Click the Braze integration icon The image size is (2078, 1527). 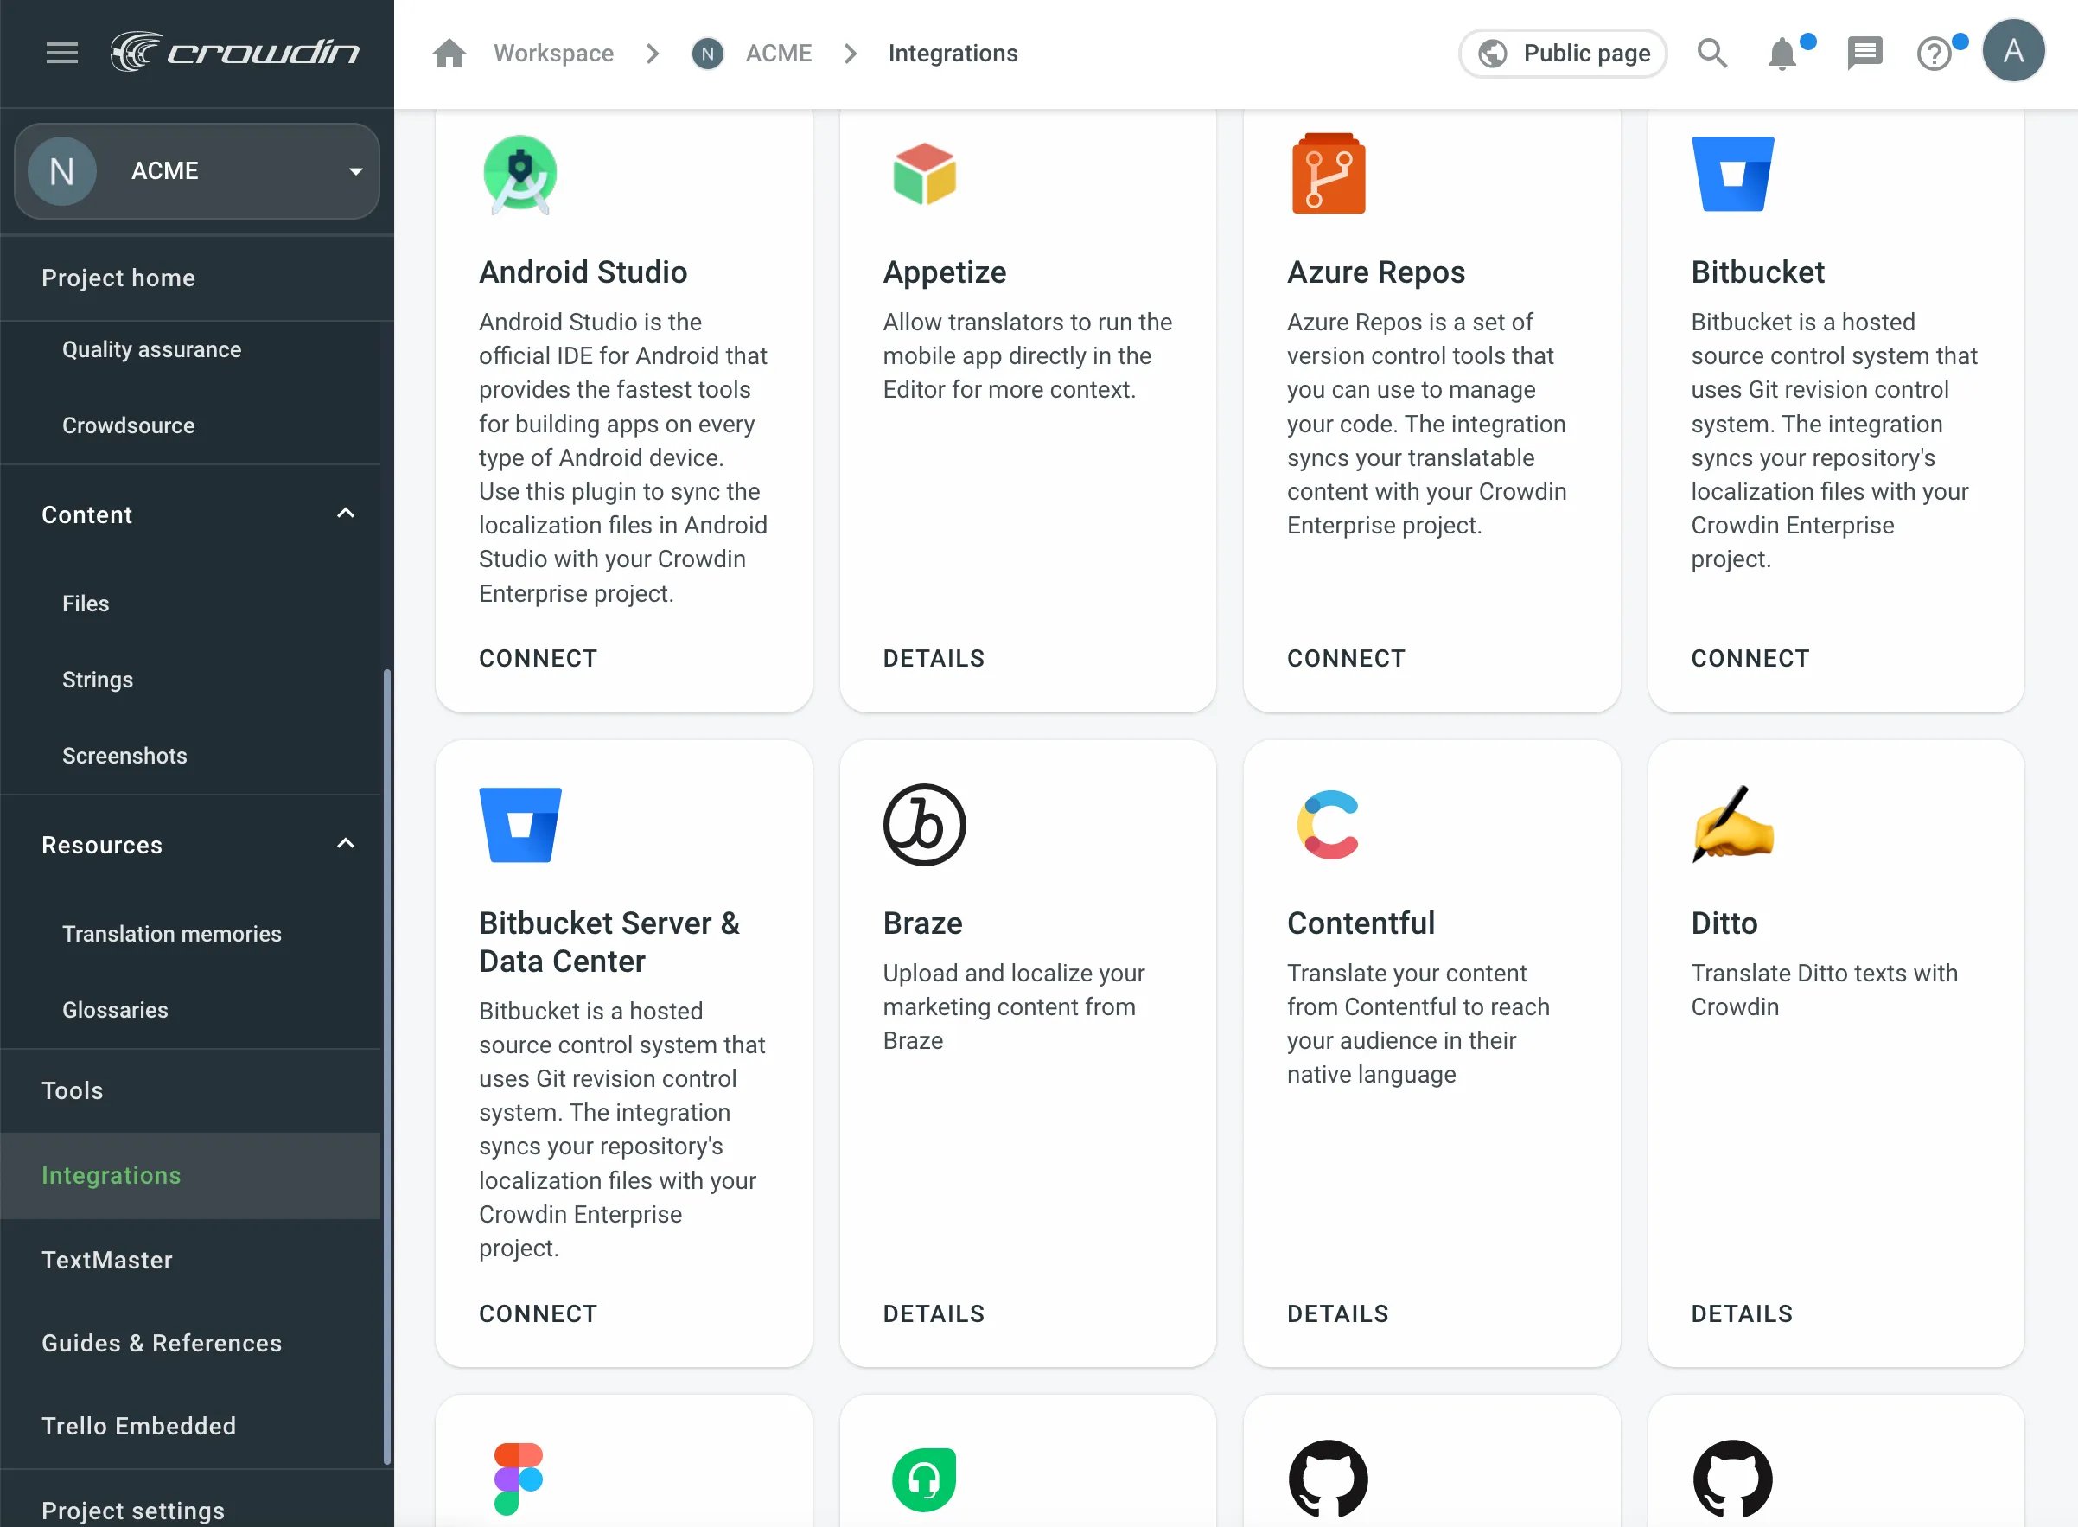pos(924,823)
